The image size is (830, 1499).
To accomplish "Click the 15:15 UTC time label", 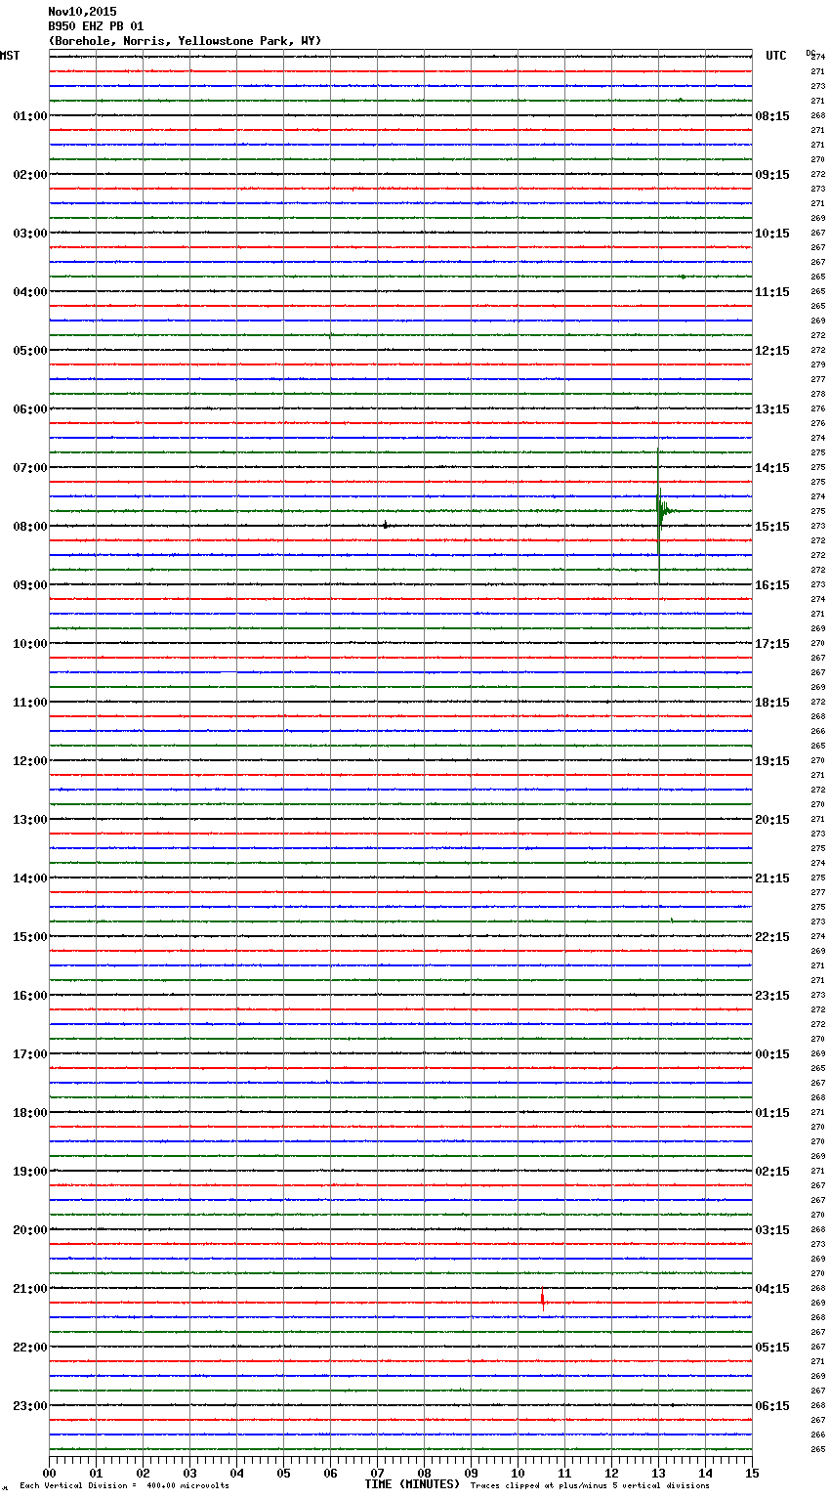I will pos(772,526).
